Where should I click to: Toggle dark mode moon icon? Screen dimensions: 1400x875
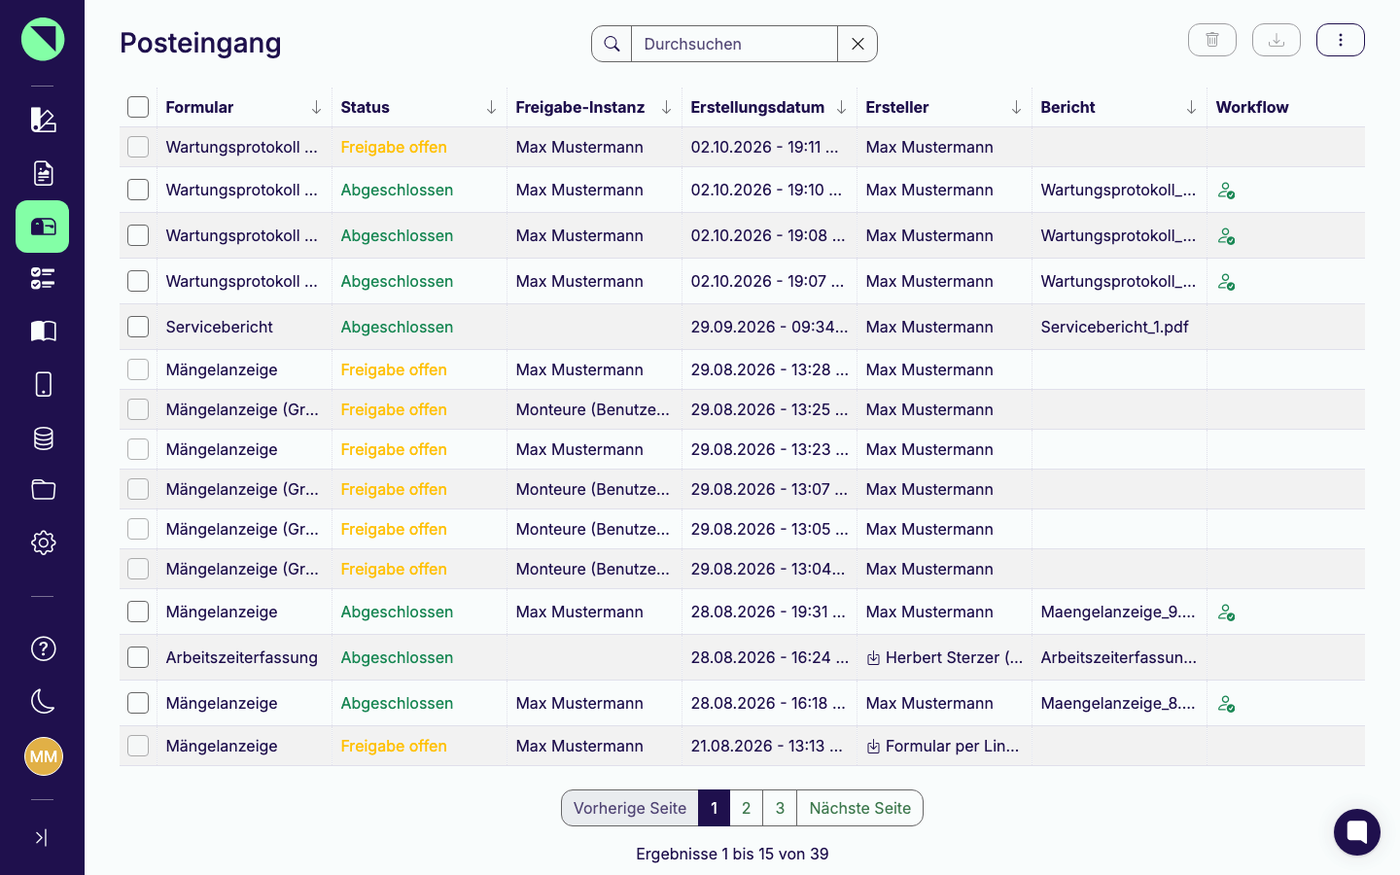(43, 701)
